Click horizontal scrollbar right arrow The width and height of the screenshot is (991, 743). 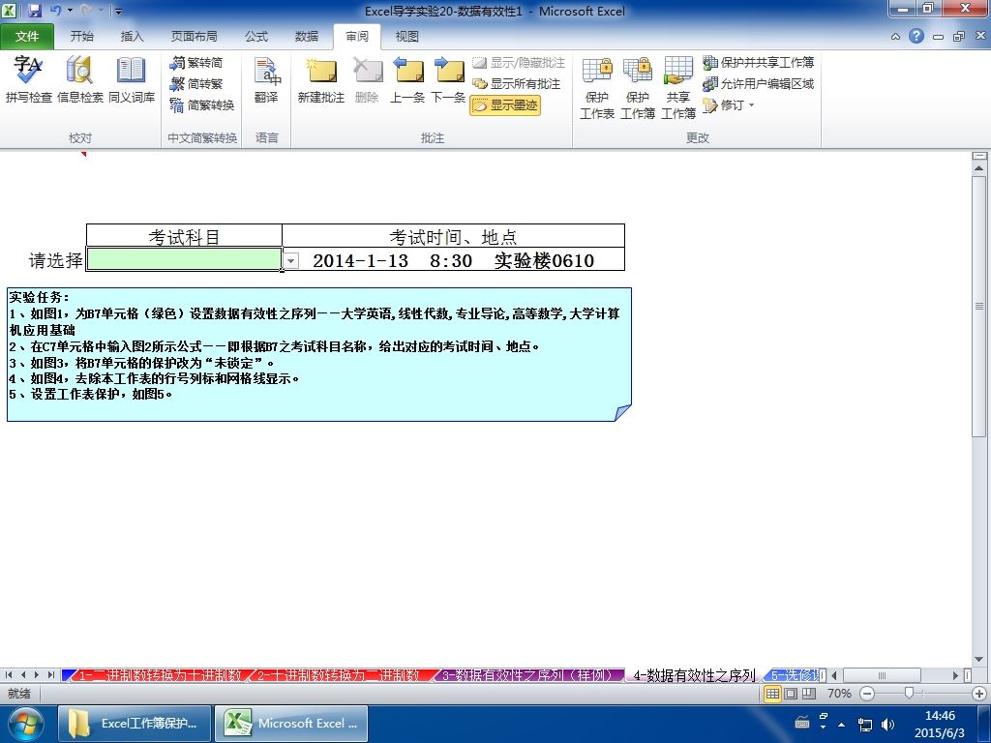(955, 675)
